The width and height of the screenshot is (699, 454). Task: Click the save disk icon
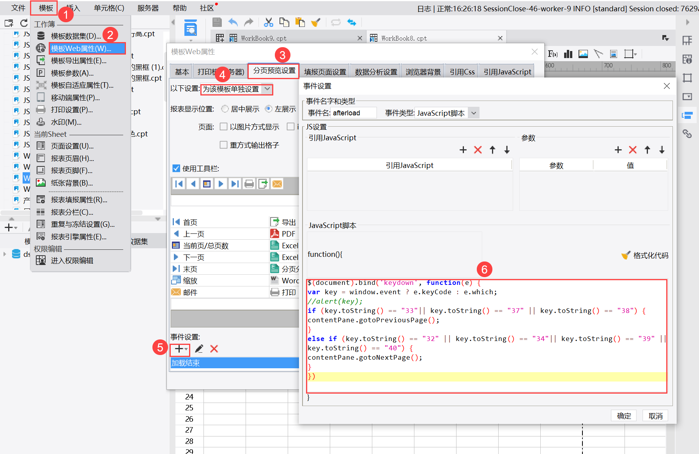217,23
